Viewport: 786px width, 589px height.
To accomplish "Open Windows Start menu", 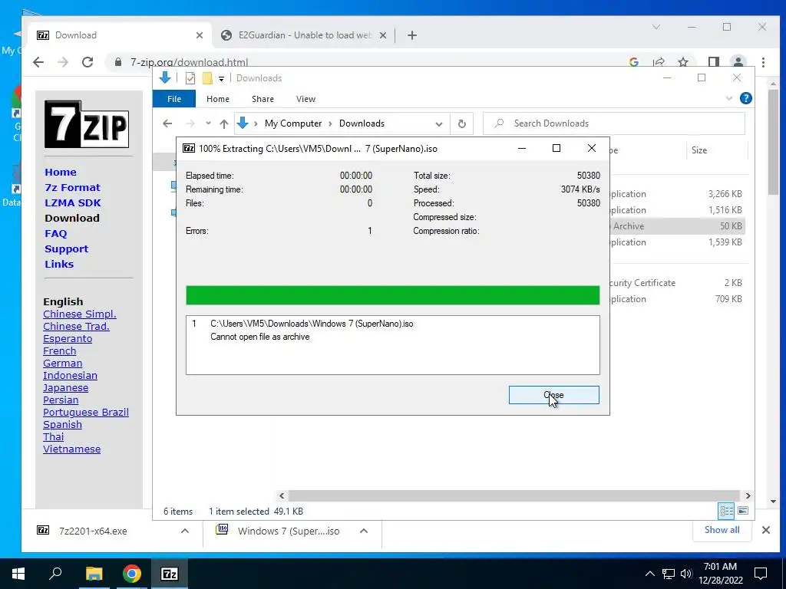I will (x=18, y=574).
